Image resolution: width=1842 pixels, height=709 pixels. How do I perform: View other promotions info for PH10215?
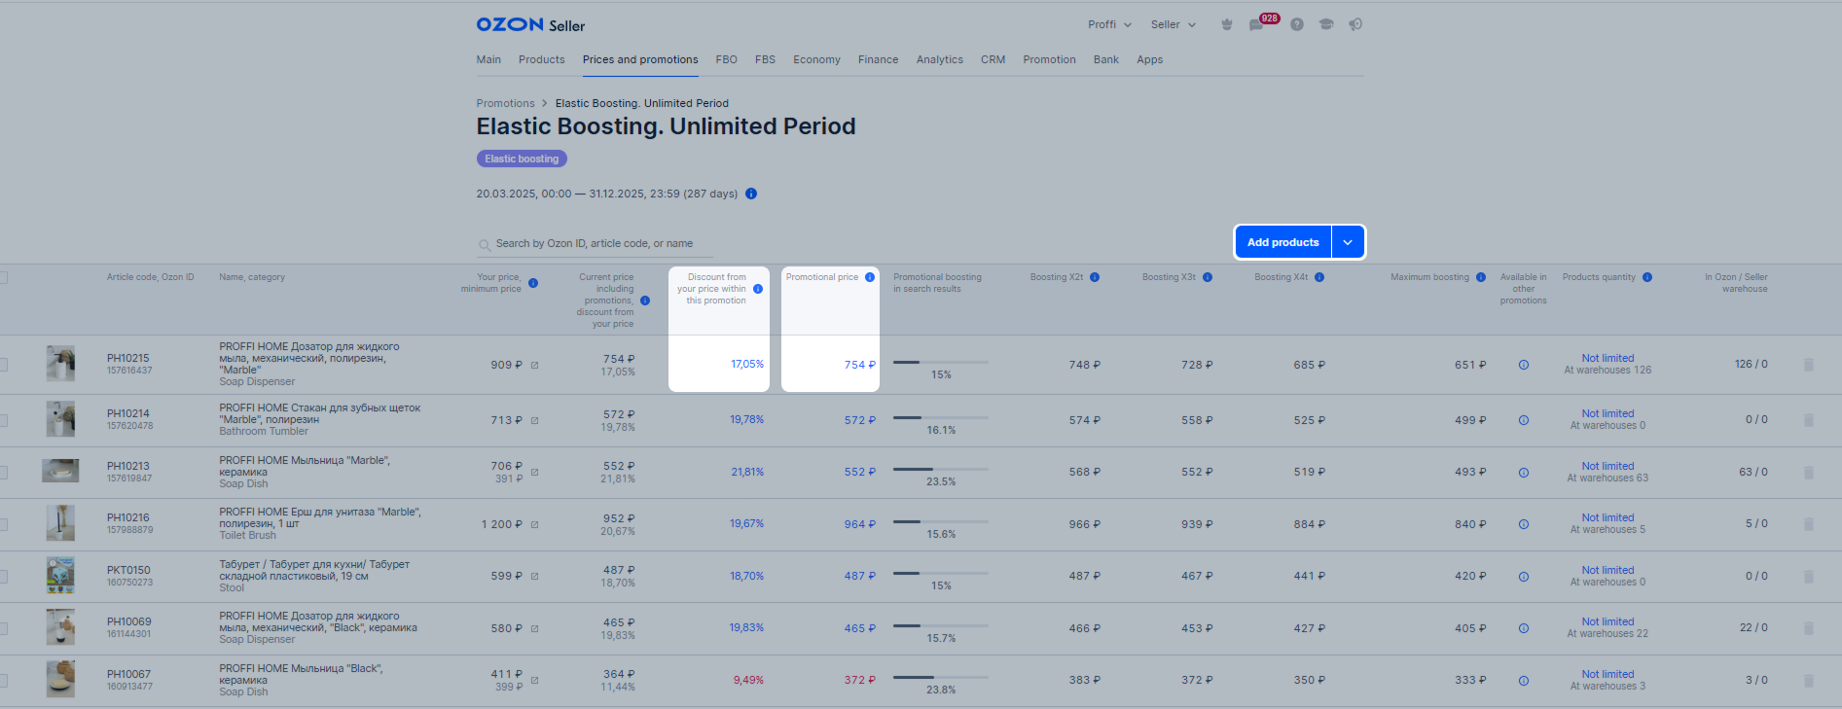pos(1524,365)
